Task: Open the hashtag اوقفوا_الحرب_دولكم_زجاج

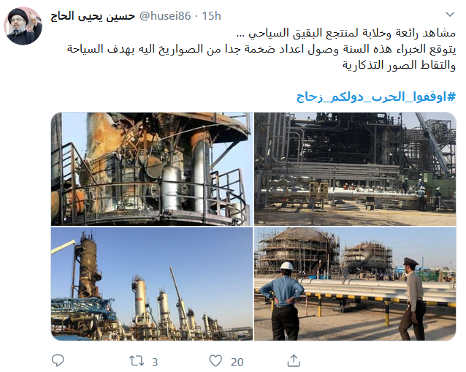Action: tap(376, 97)
